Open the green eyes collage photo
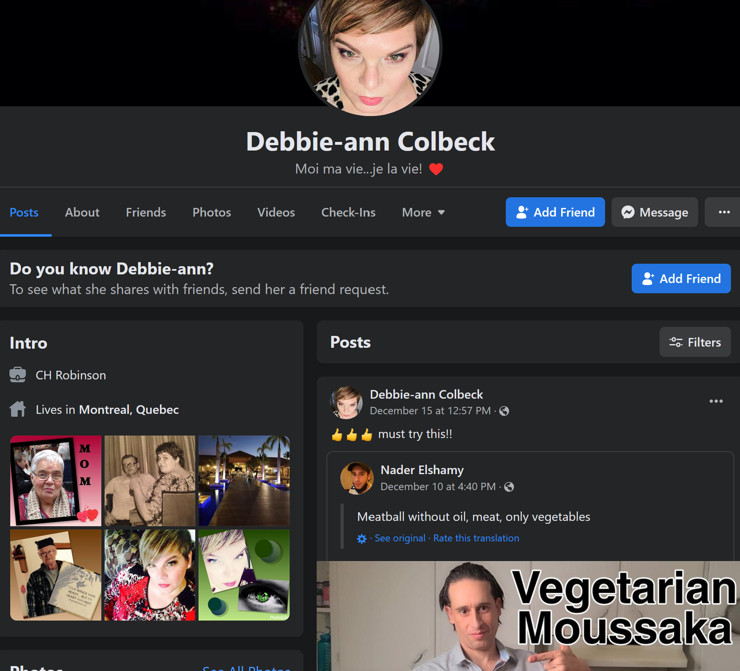 pos(244,575)
